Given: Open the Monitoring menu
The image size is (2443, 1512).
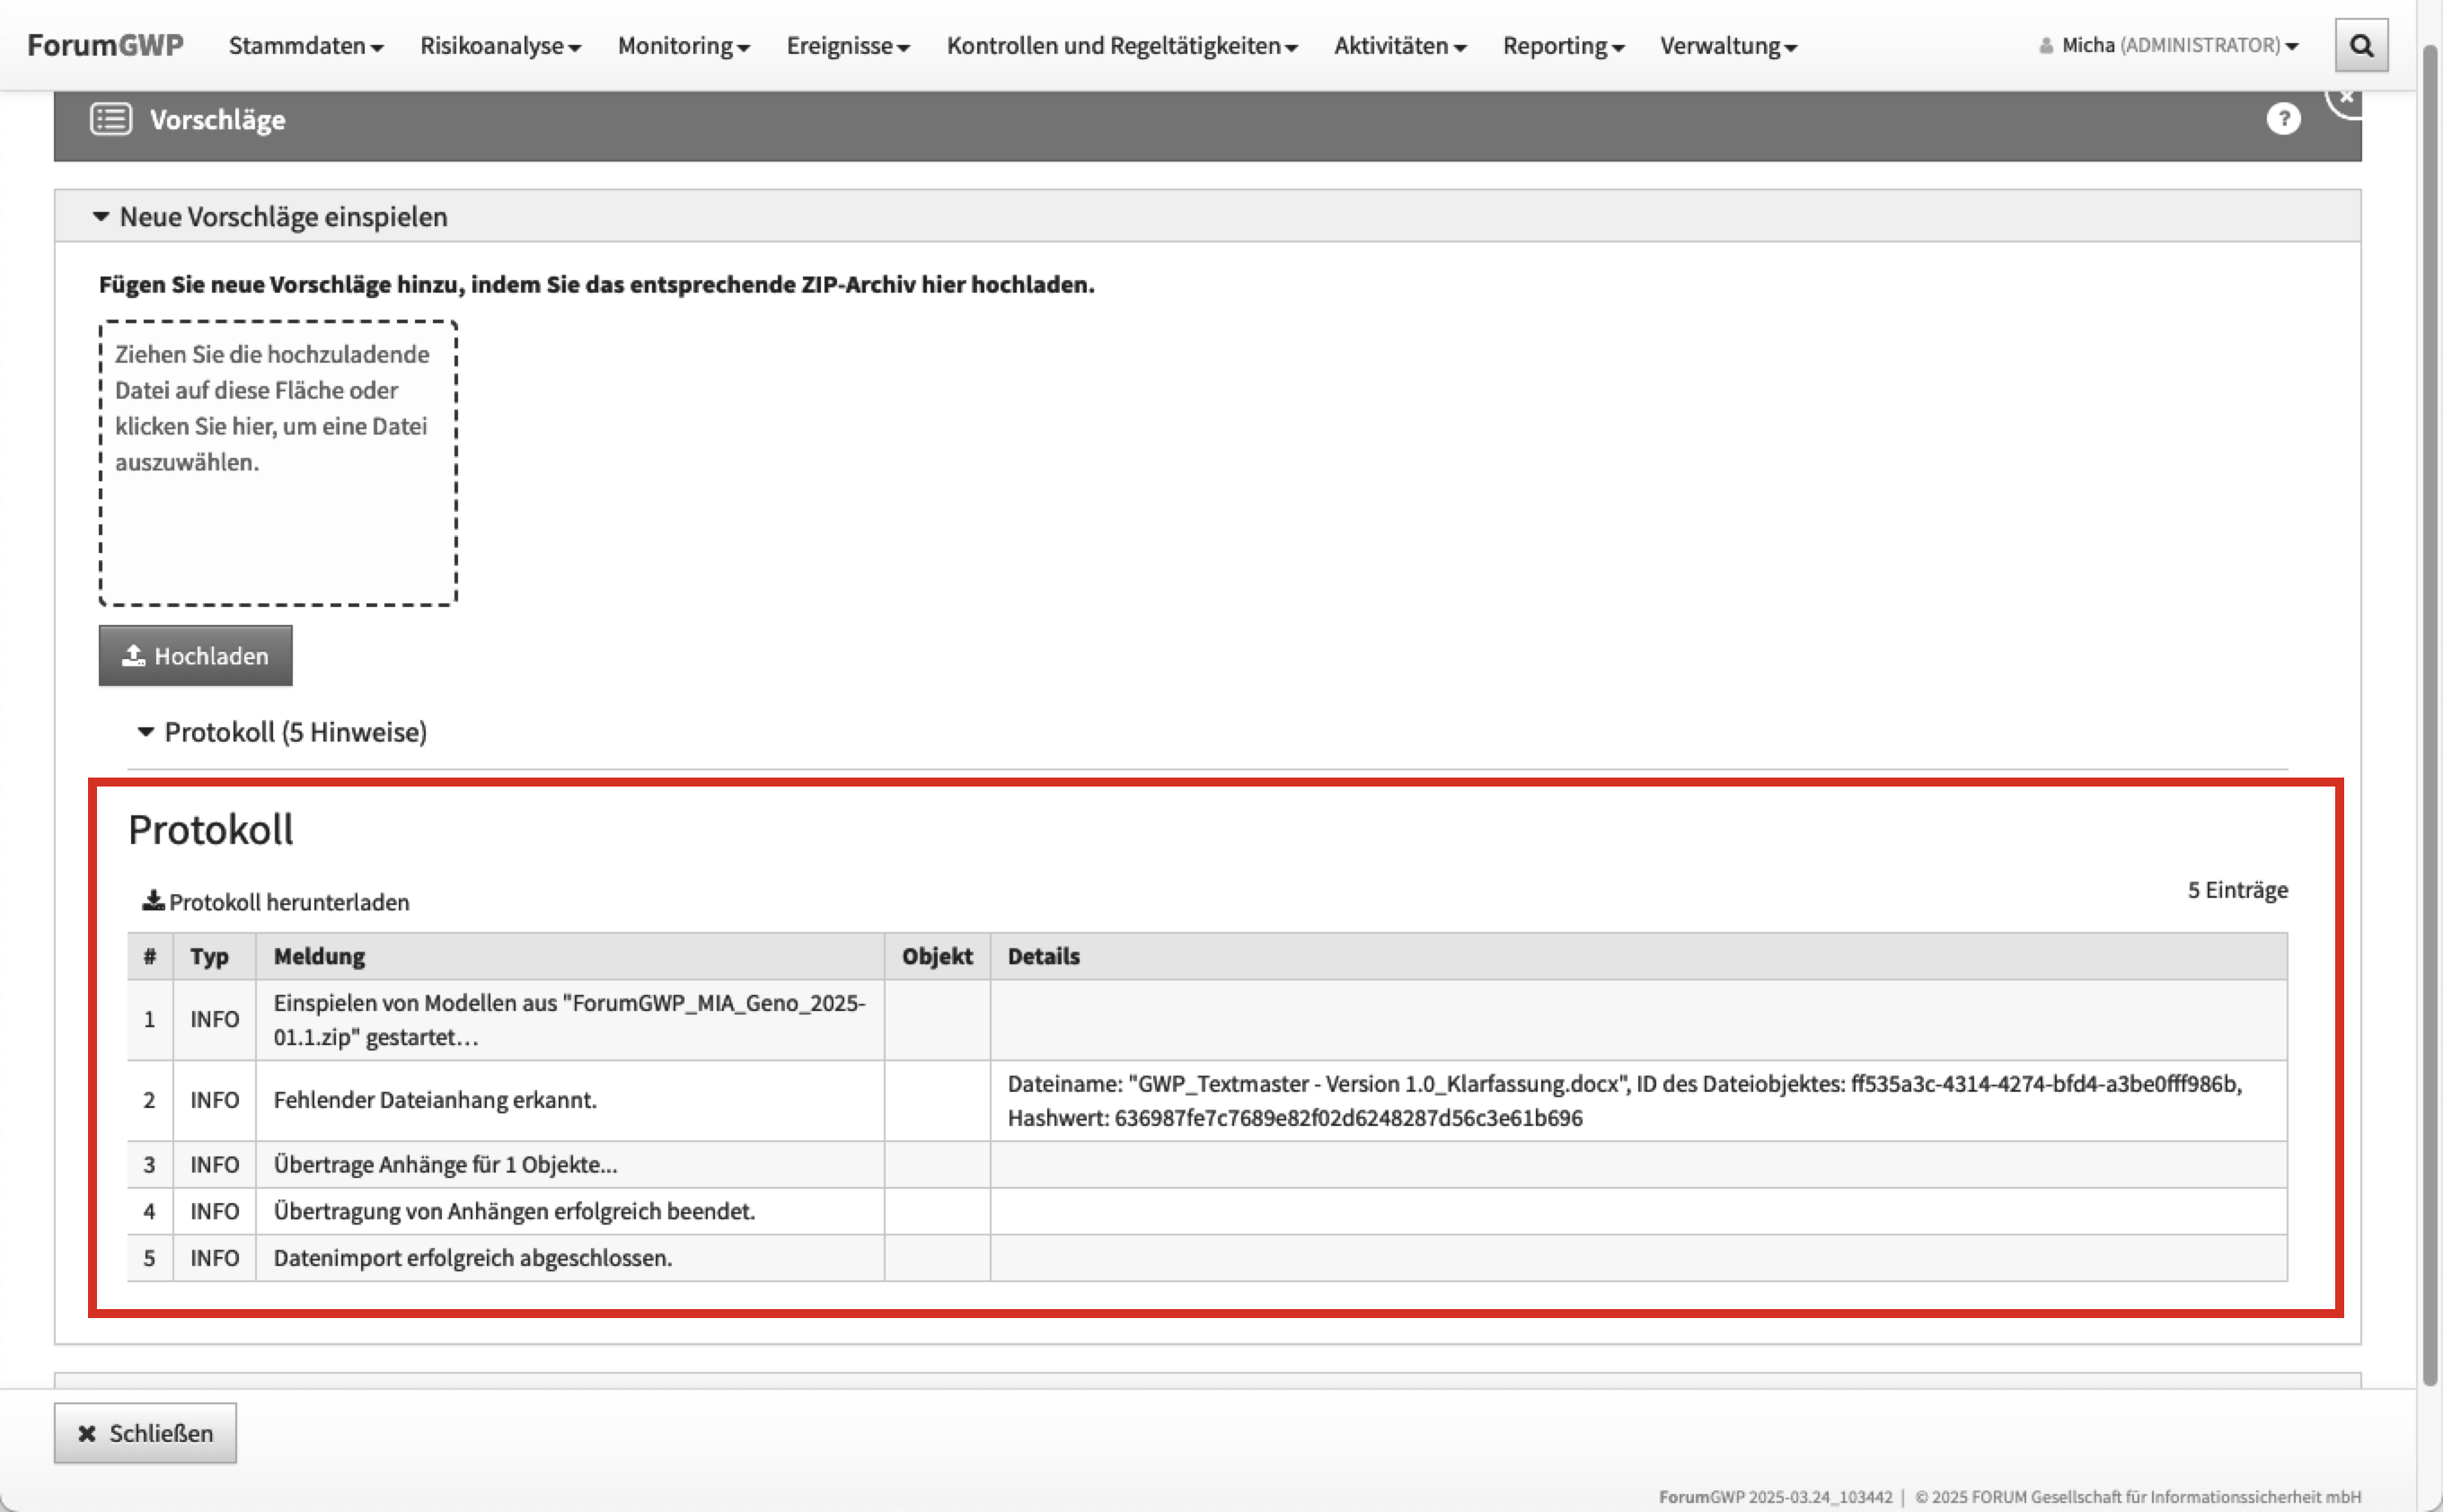Looking at the screenshot, I should (x=684, y=46).
